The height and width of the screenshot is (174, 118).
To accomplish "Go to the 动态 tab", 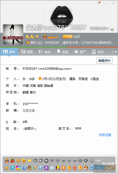I will pos(44,52).
